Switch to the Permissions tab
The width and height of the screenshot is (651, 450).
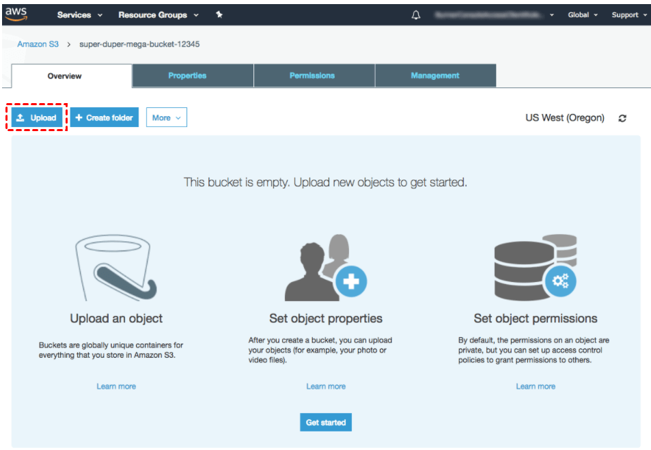pyautogui.click(x=312, y=76)
